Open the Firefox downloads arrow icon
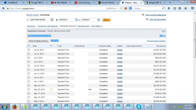The width and height of the screenshot is (196, 110). (169, 8)
